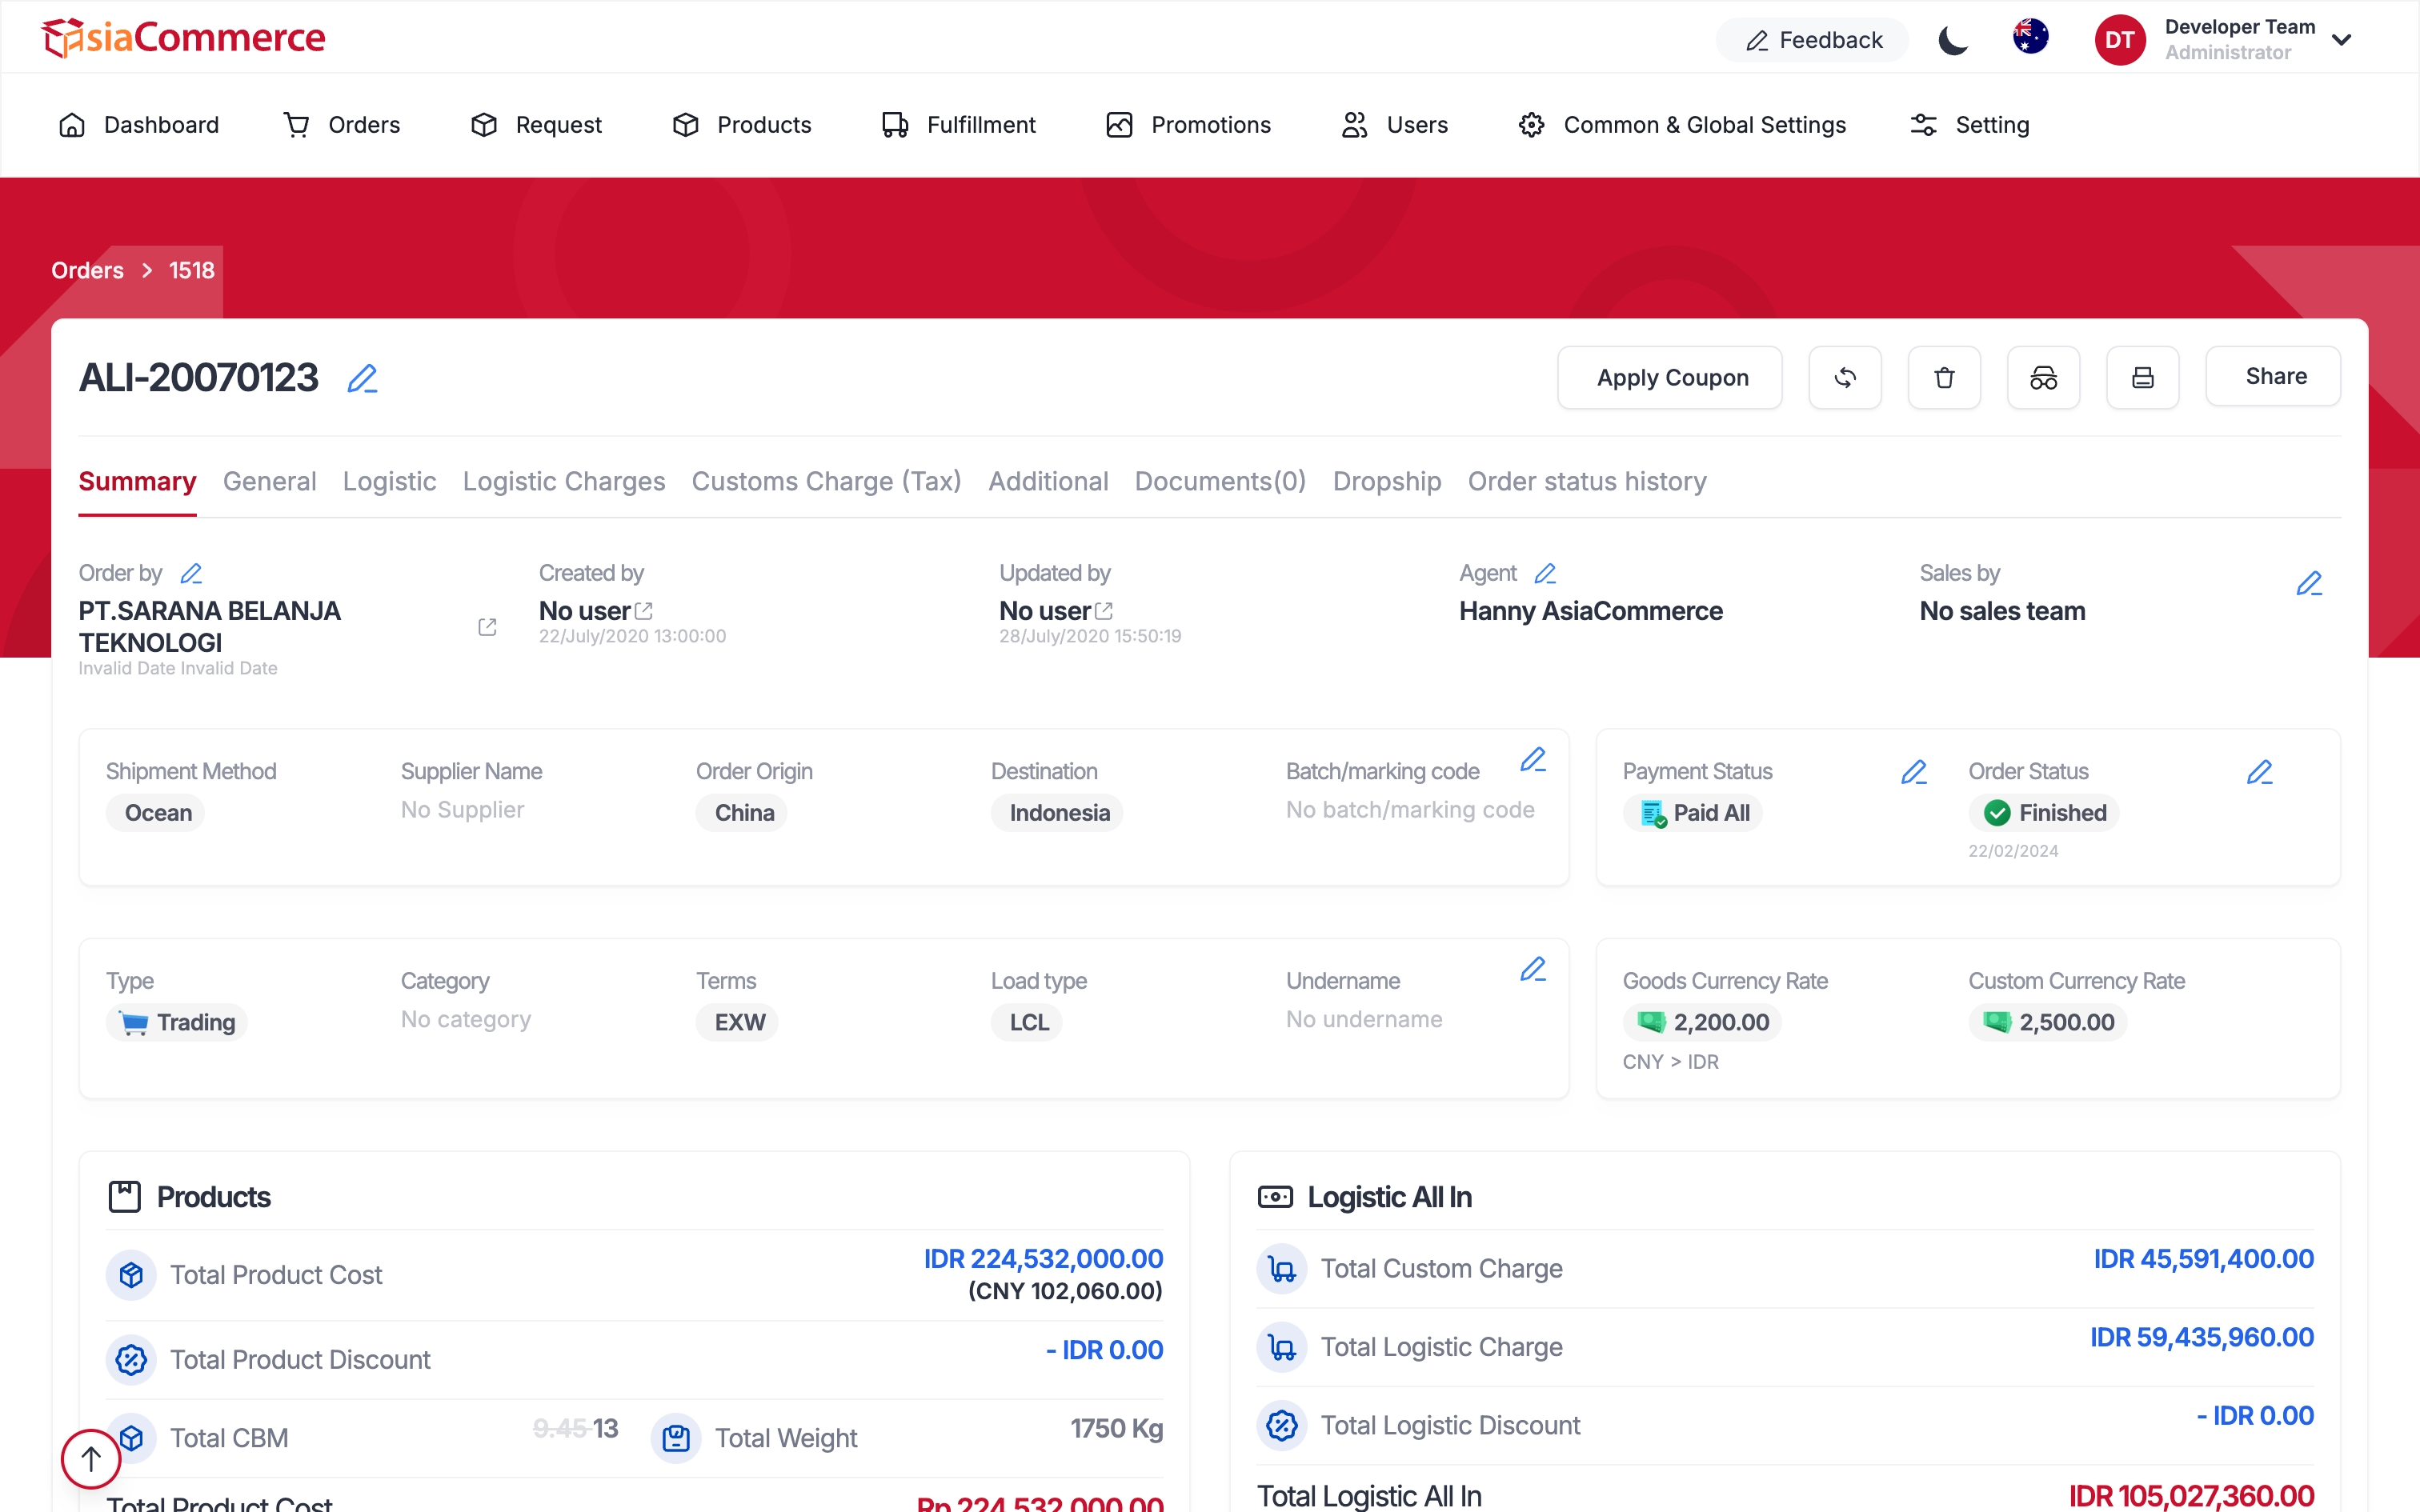Open Updated by user external link

[1104, 610]
